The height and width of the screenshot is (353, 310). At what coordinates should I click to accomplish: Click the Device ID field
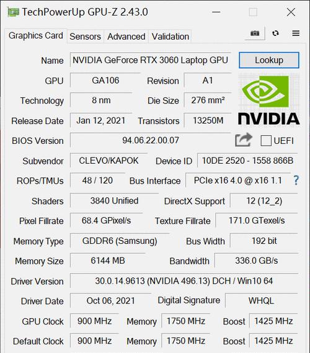click(247, 161)
